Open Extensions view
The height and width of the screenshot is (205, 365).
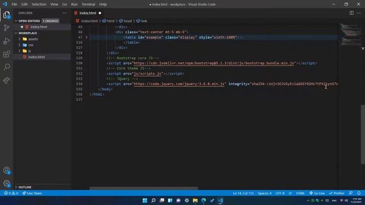6,54
